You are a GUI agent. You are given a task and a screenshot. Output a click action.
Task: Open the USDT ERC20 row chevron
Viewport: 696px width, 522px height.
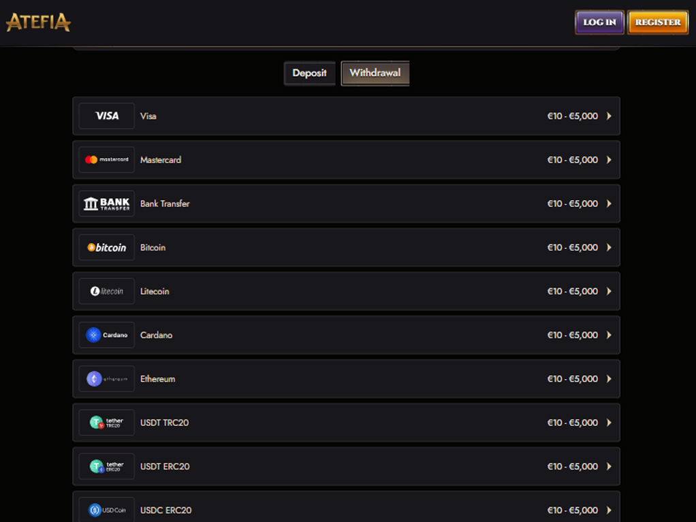click(x=609, y=467)
